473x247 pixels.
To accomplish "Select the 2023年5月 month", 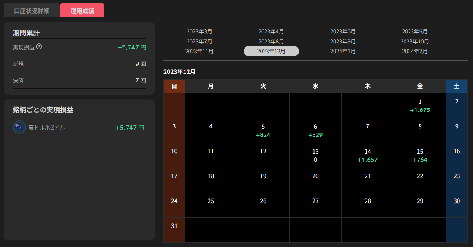I will click(343, 31).
